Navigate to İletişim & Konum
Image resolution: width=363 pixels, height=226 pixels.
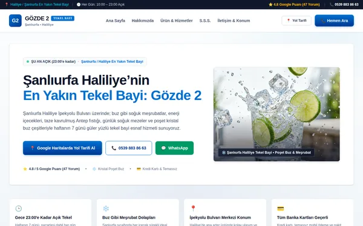tap(234, 20)
